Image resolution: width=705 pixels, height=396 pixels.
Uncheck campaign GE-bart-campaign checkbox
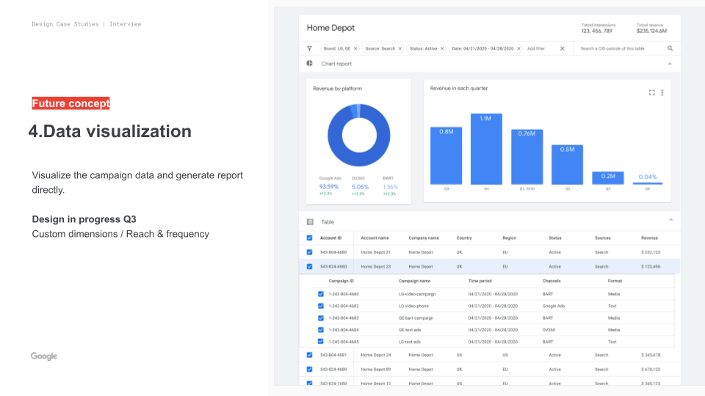pyautogui.click(x=321, y=318)
